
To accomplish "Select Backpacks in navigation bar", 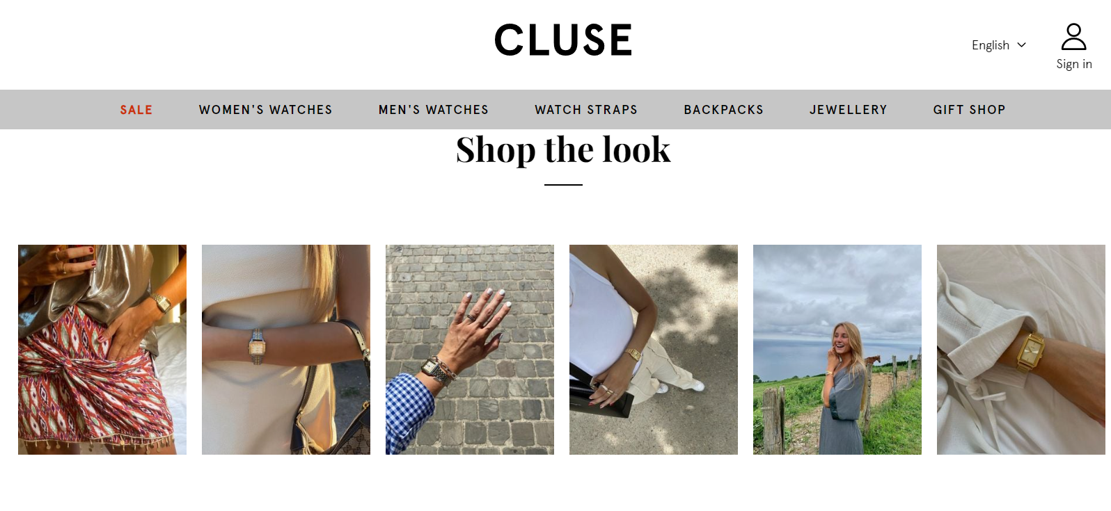I will coord(724,110).
